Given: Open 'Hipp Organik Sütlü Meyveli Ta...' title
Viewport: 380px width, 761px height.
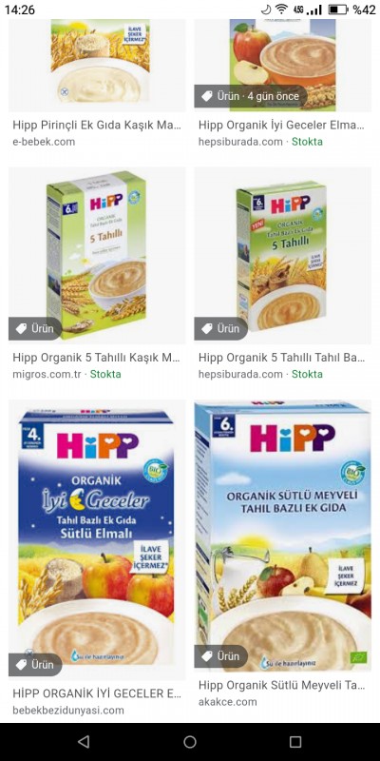Looking at the screenshot, I should click(x=281, y=685).
